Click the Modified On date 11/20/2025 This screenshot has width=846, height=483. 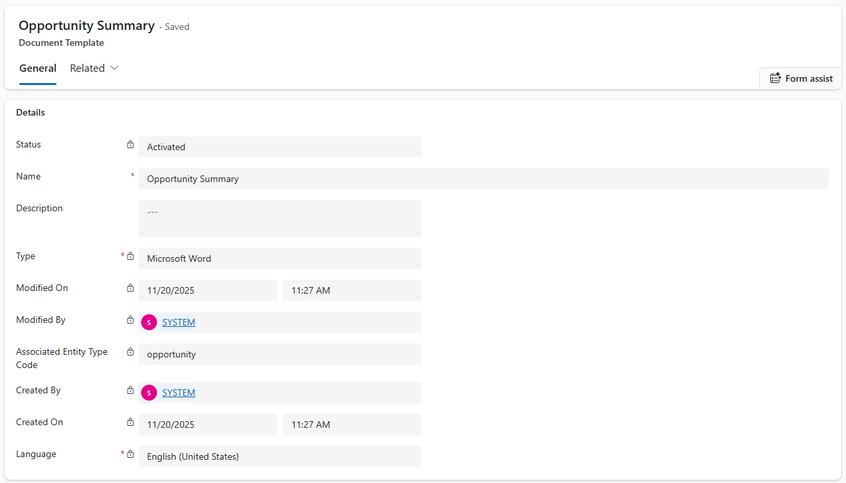(x=208, y=290)
